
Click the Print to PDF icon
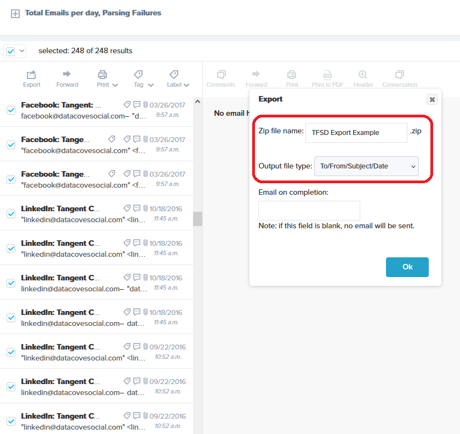[x=327, y=75]
